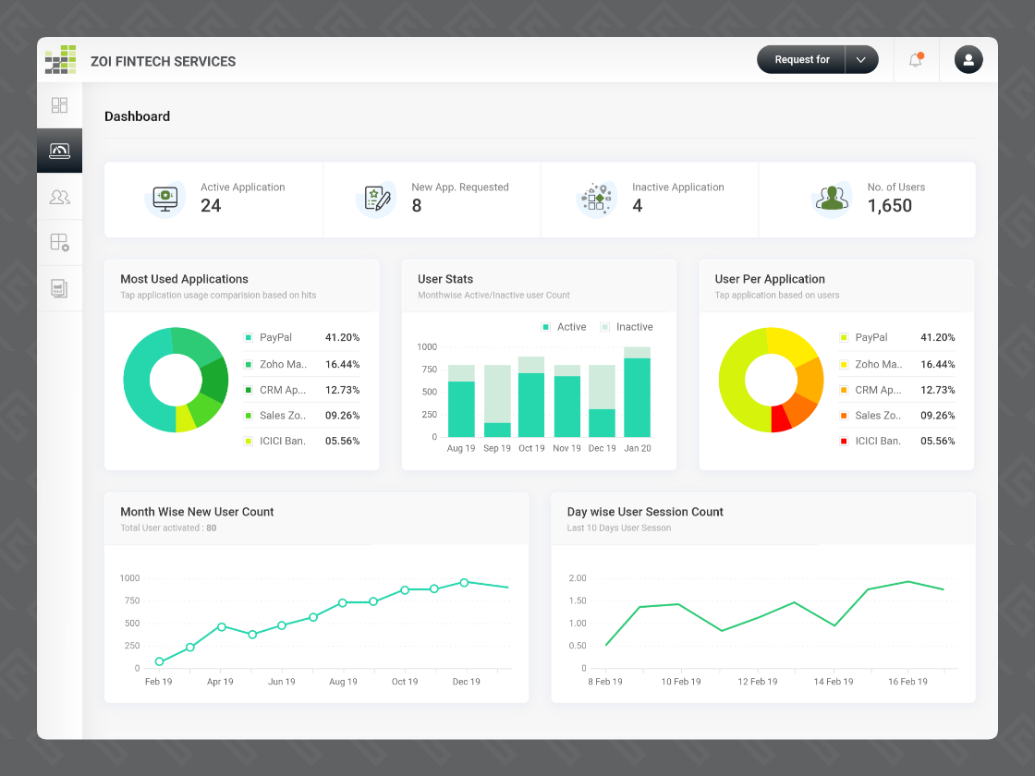
Task: Expand the Request for dropdown arrow
Action: pyautogui.click(x=861, y=59)
